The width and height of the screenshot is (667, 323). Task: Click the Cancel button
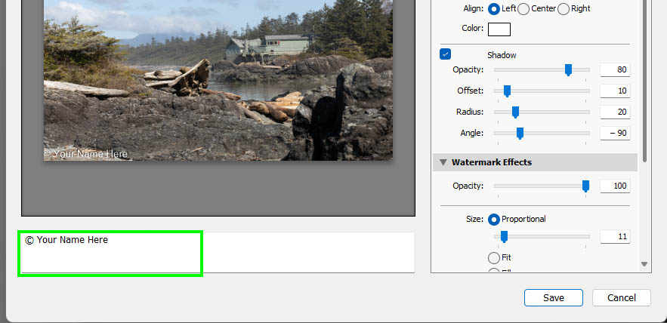(x=622, y=298)
